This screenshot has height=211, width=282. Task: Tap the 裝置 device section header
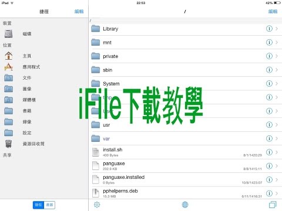pos(7,23)
